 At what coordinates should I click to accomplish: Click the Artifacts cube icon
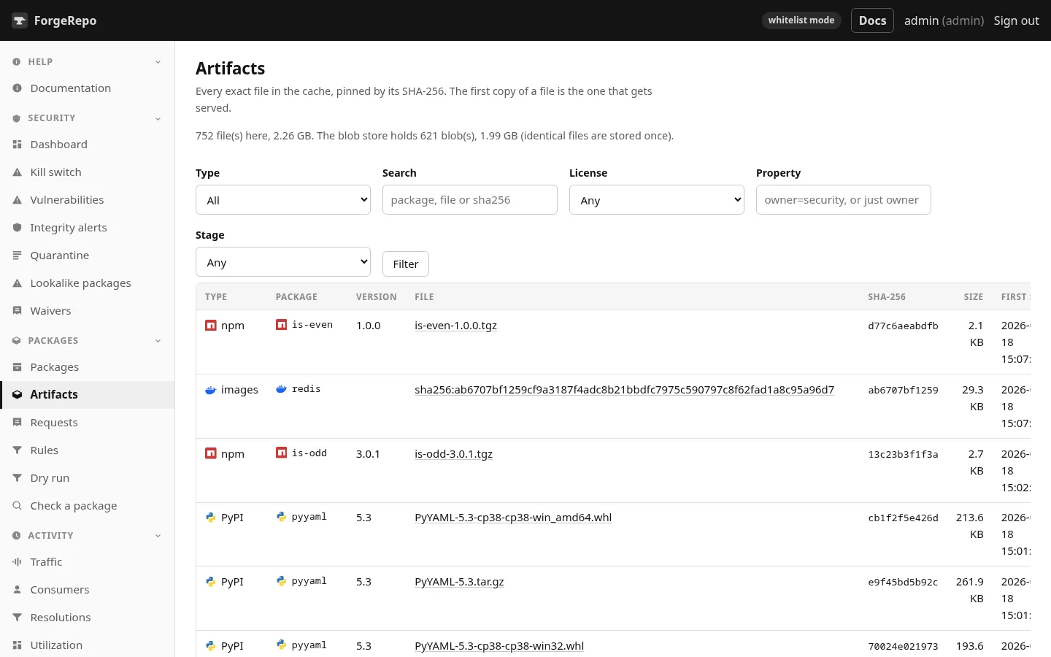click(x=17, y=395)
